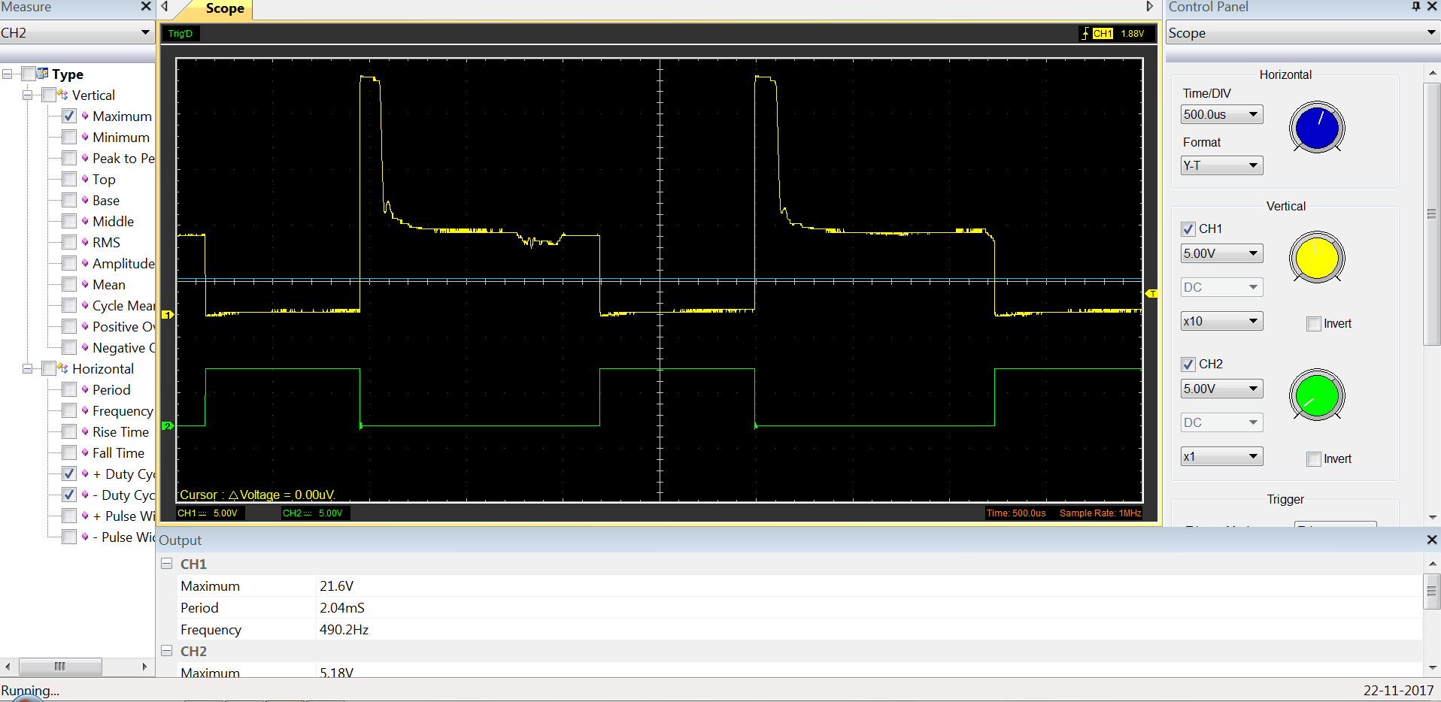This screenshot has width=1441, height=702.
Task: Click the Measure panel close X
Action: tap(146, 7)
